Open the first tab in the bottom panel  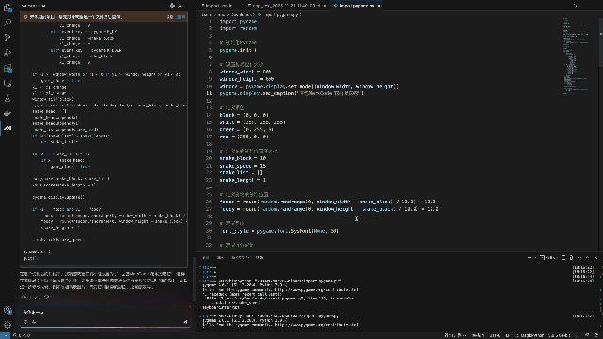point(205,257)
